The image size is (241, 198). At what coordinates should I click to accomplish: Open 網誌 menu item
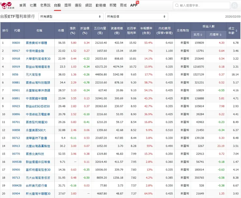89,6
